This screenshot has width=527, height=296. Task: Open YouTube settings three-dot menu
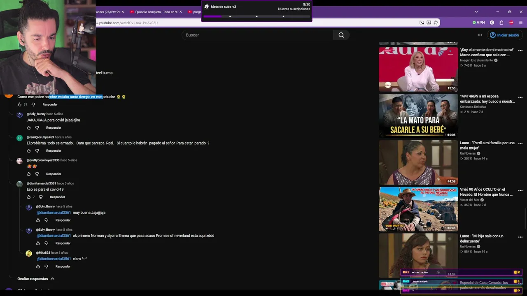click(x=480, y=35)
